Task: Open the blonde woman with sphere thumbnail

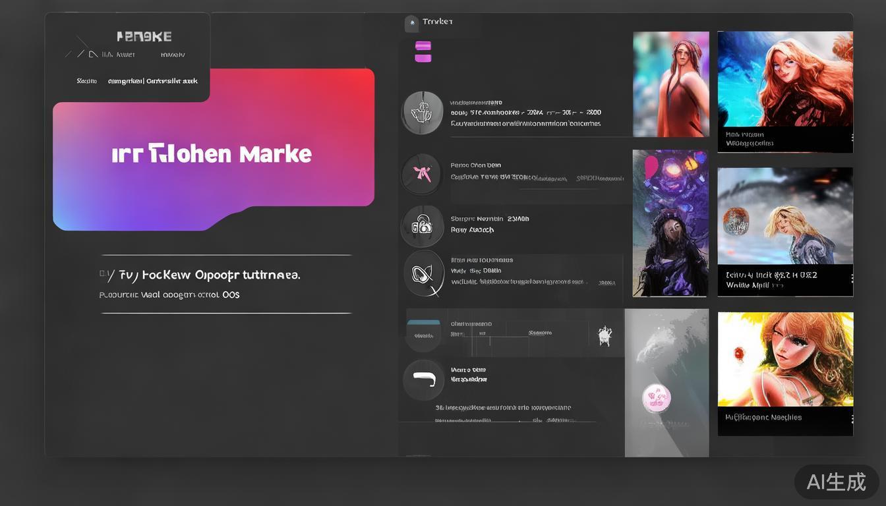Action: 784,216
